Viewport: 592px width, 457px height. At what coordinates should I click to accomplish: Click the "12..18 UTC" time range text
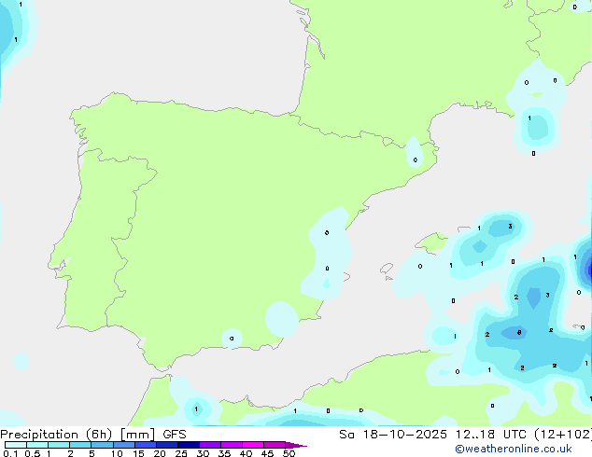[491, 435]
